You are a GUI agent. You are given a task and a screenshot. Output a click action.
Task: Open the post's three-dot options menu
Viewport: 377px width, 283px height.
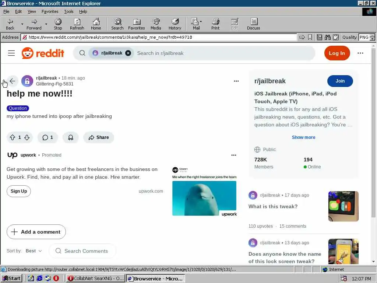pos(236,81)
